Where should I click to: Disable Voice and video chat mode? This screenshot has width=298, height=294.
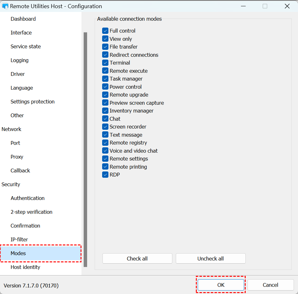(105, 151)
